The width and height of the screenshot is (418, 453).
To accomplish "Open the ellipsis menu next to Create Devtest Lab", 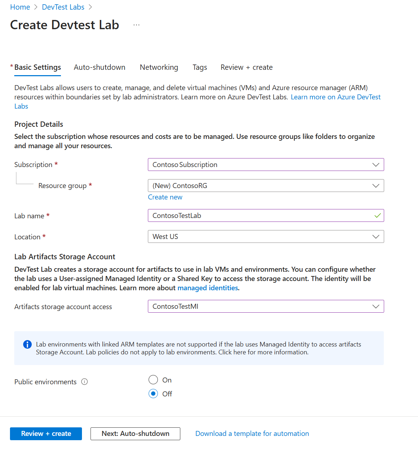I will (x=136, y=25).
